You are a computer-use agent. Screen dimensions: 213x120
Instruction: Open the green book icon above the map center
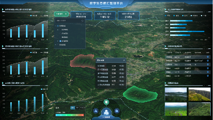(x=106, y=102)
